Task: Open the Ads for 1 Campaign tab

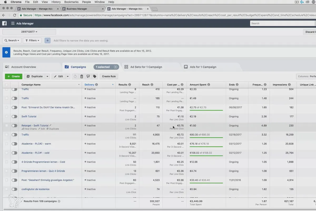Action: [203, 67]
